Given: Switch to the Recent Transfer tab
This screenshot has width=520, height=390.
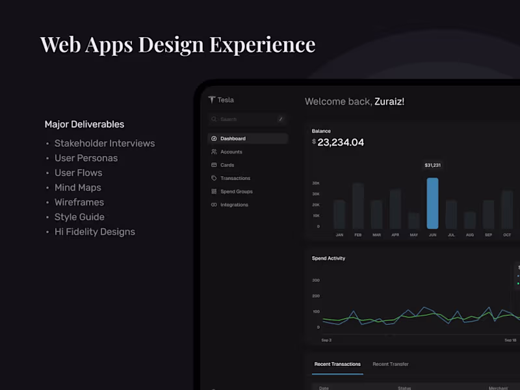Looking at the screenshot, I should [x=390, y=364].
